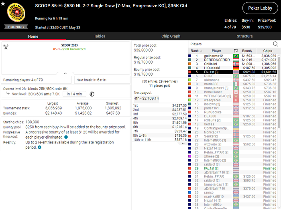Select player RunGodlike row
This screenshot has width=281, height=210.
click(x=232, y=112)
